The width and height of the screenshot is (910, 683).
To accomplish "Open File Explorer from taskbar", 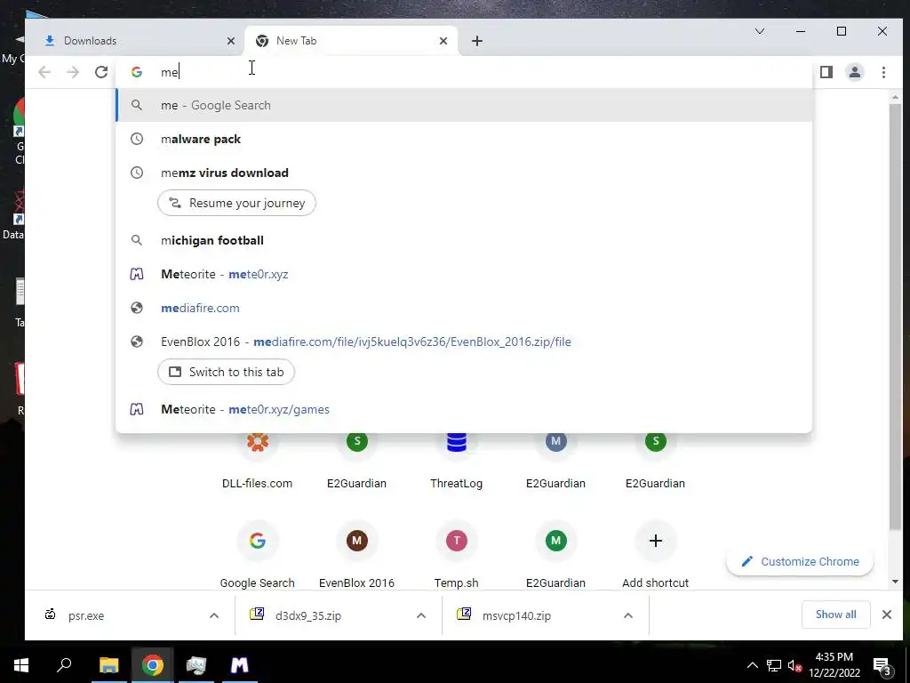I will click(108, 665).
